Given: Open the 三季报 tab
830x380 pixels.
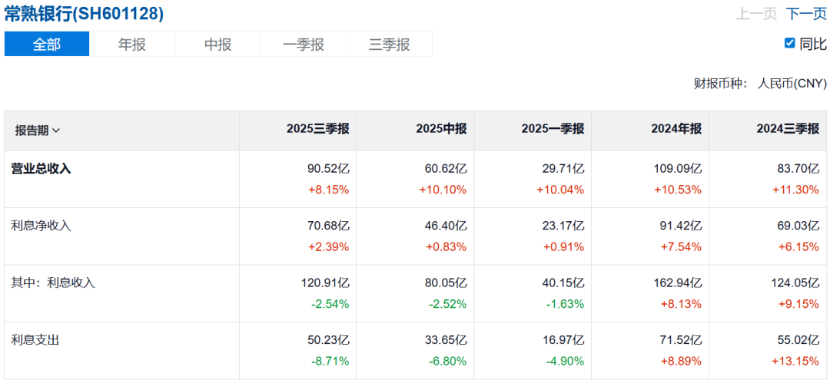Looking at the screenshot, I should (x=390, y=45).
